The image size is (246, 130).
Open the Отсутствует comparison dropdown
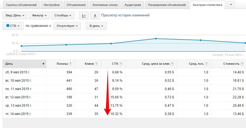(x=67, y=26)
